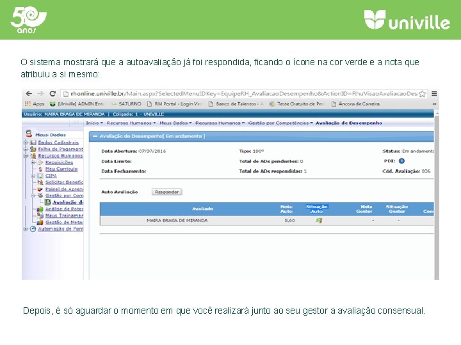The image size is (461, 345).
Task: Click the Situação Auto column header
Action: [316, 209]
